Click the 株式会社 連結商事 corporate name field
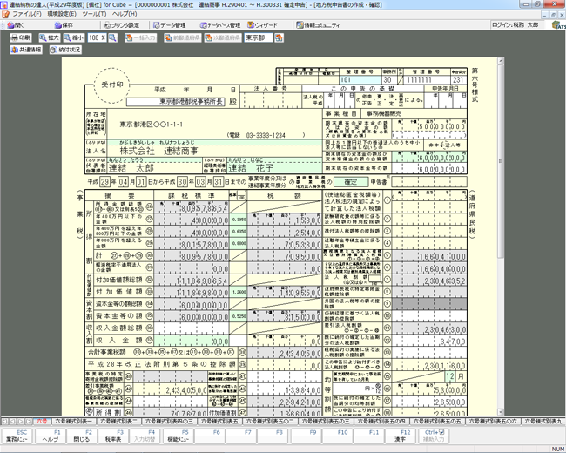Viewport: 566px width, 453px height. (x=214, y=151)
